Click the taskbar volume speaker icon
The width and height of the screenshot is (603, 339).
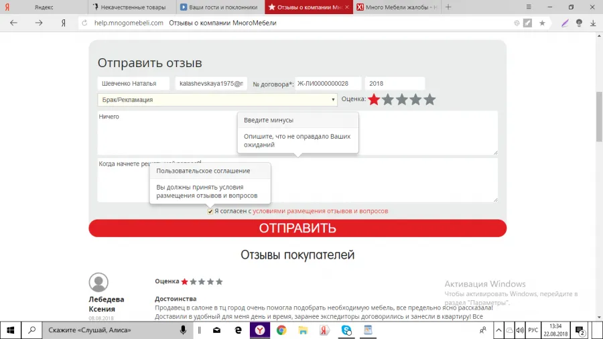click(x=520, y=330)
